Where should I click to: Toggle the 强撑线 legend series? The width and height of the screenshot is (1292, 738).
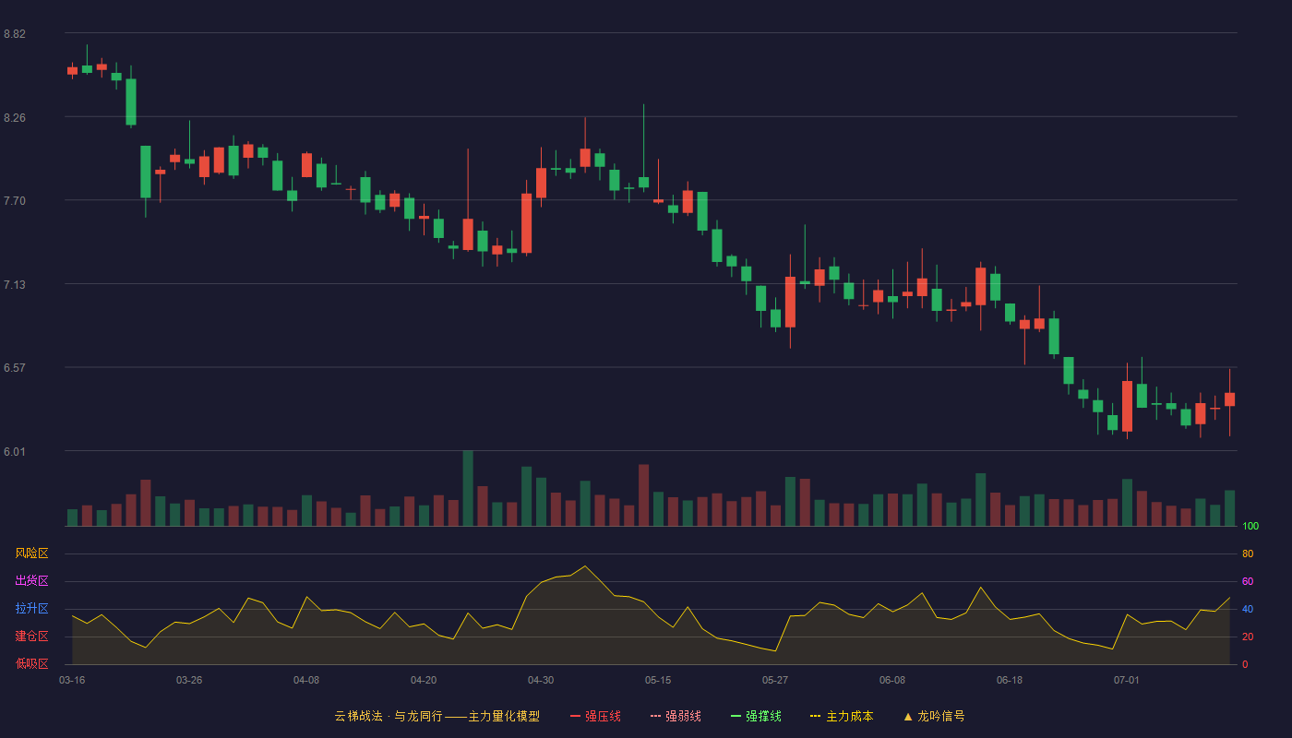pos(756,716)
